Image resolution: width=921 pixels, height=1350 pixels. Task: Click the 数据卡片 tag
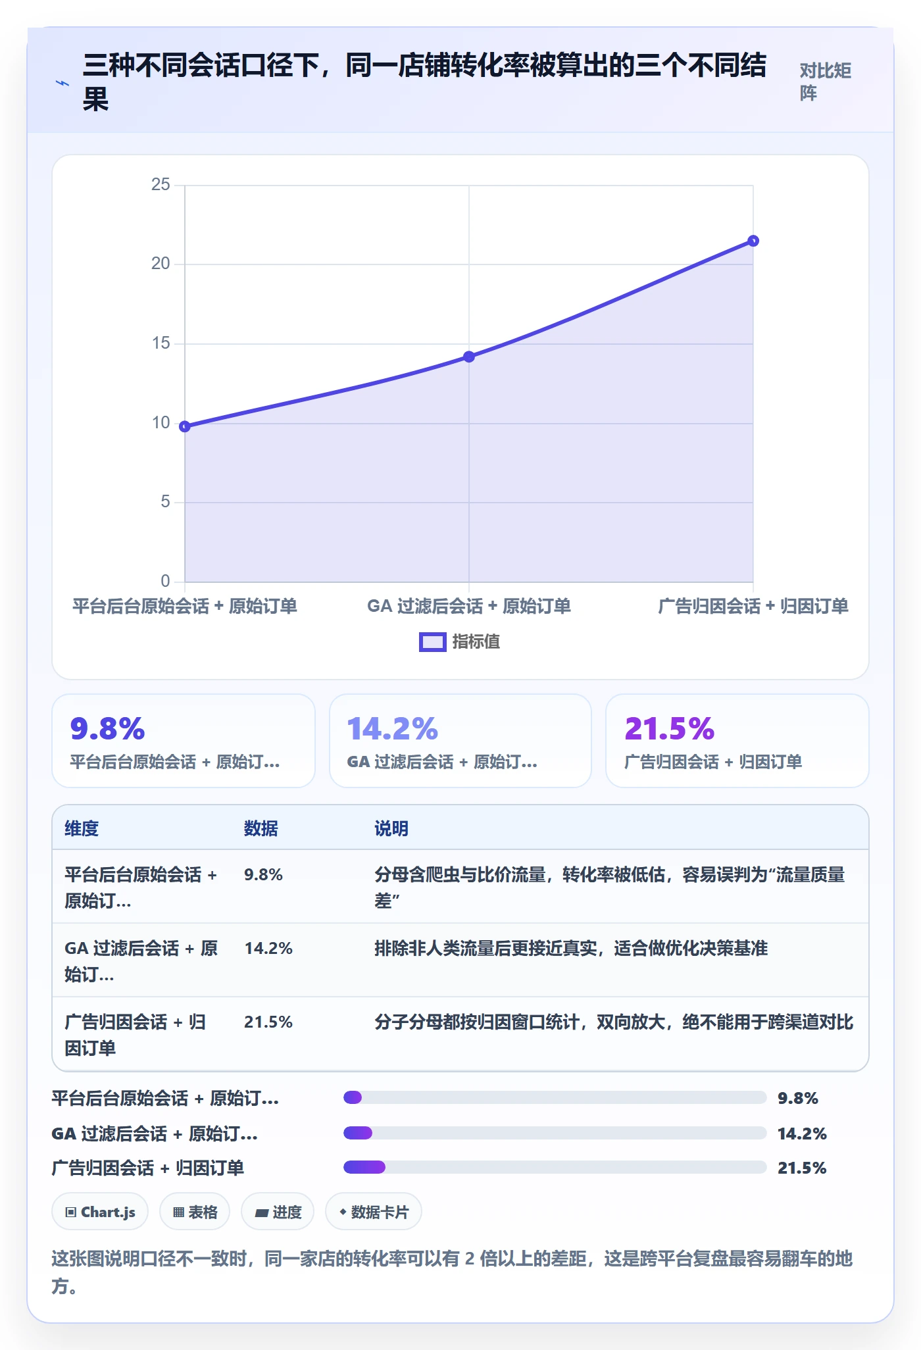tap(373, 1211)
